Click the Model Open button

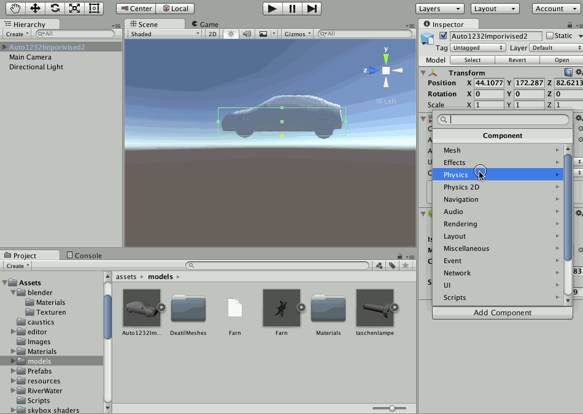point(562,60)
